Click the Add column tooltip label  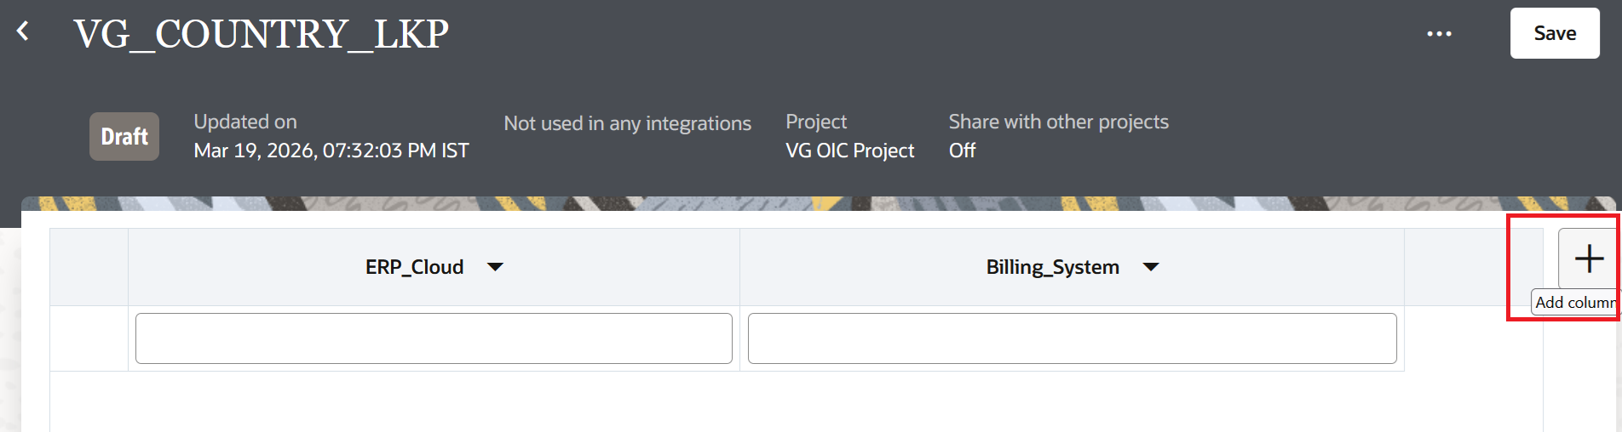click(1574, 303)
